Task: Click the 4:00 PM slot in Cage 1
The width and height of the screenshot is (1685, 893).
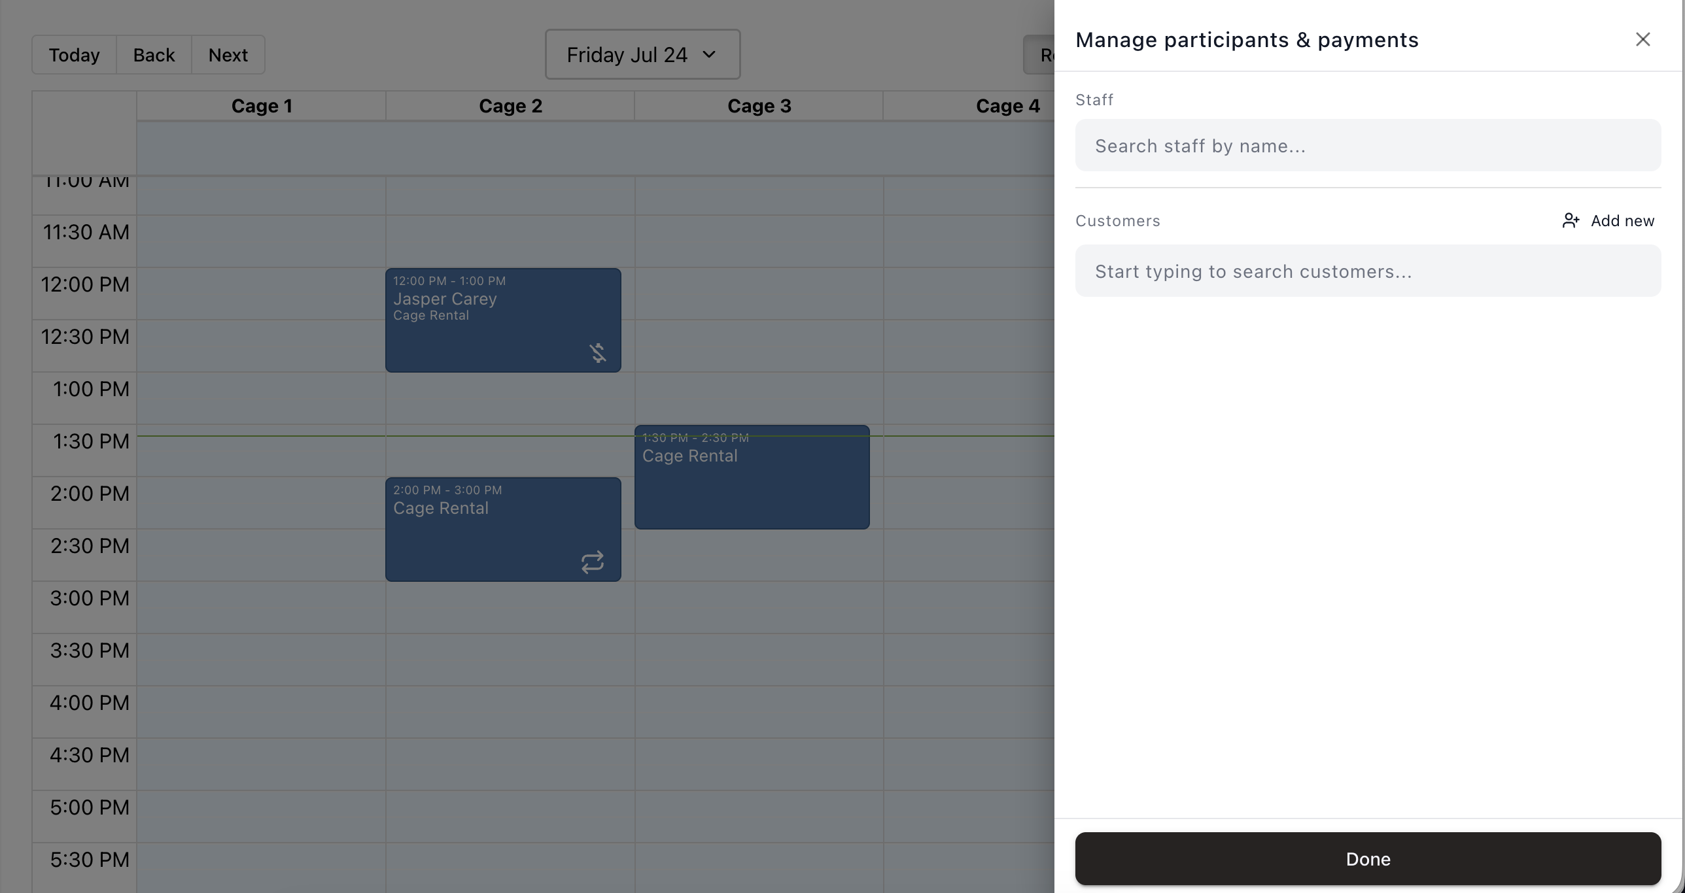Action: coord(261,712)
